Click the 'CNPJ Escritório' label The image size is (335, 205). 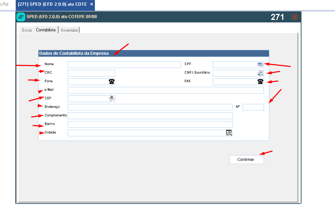[197, 73]
